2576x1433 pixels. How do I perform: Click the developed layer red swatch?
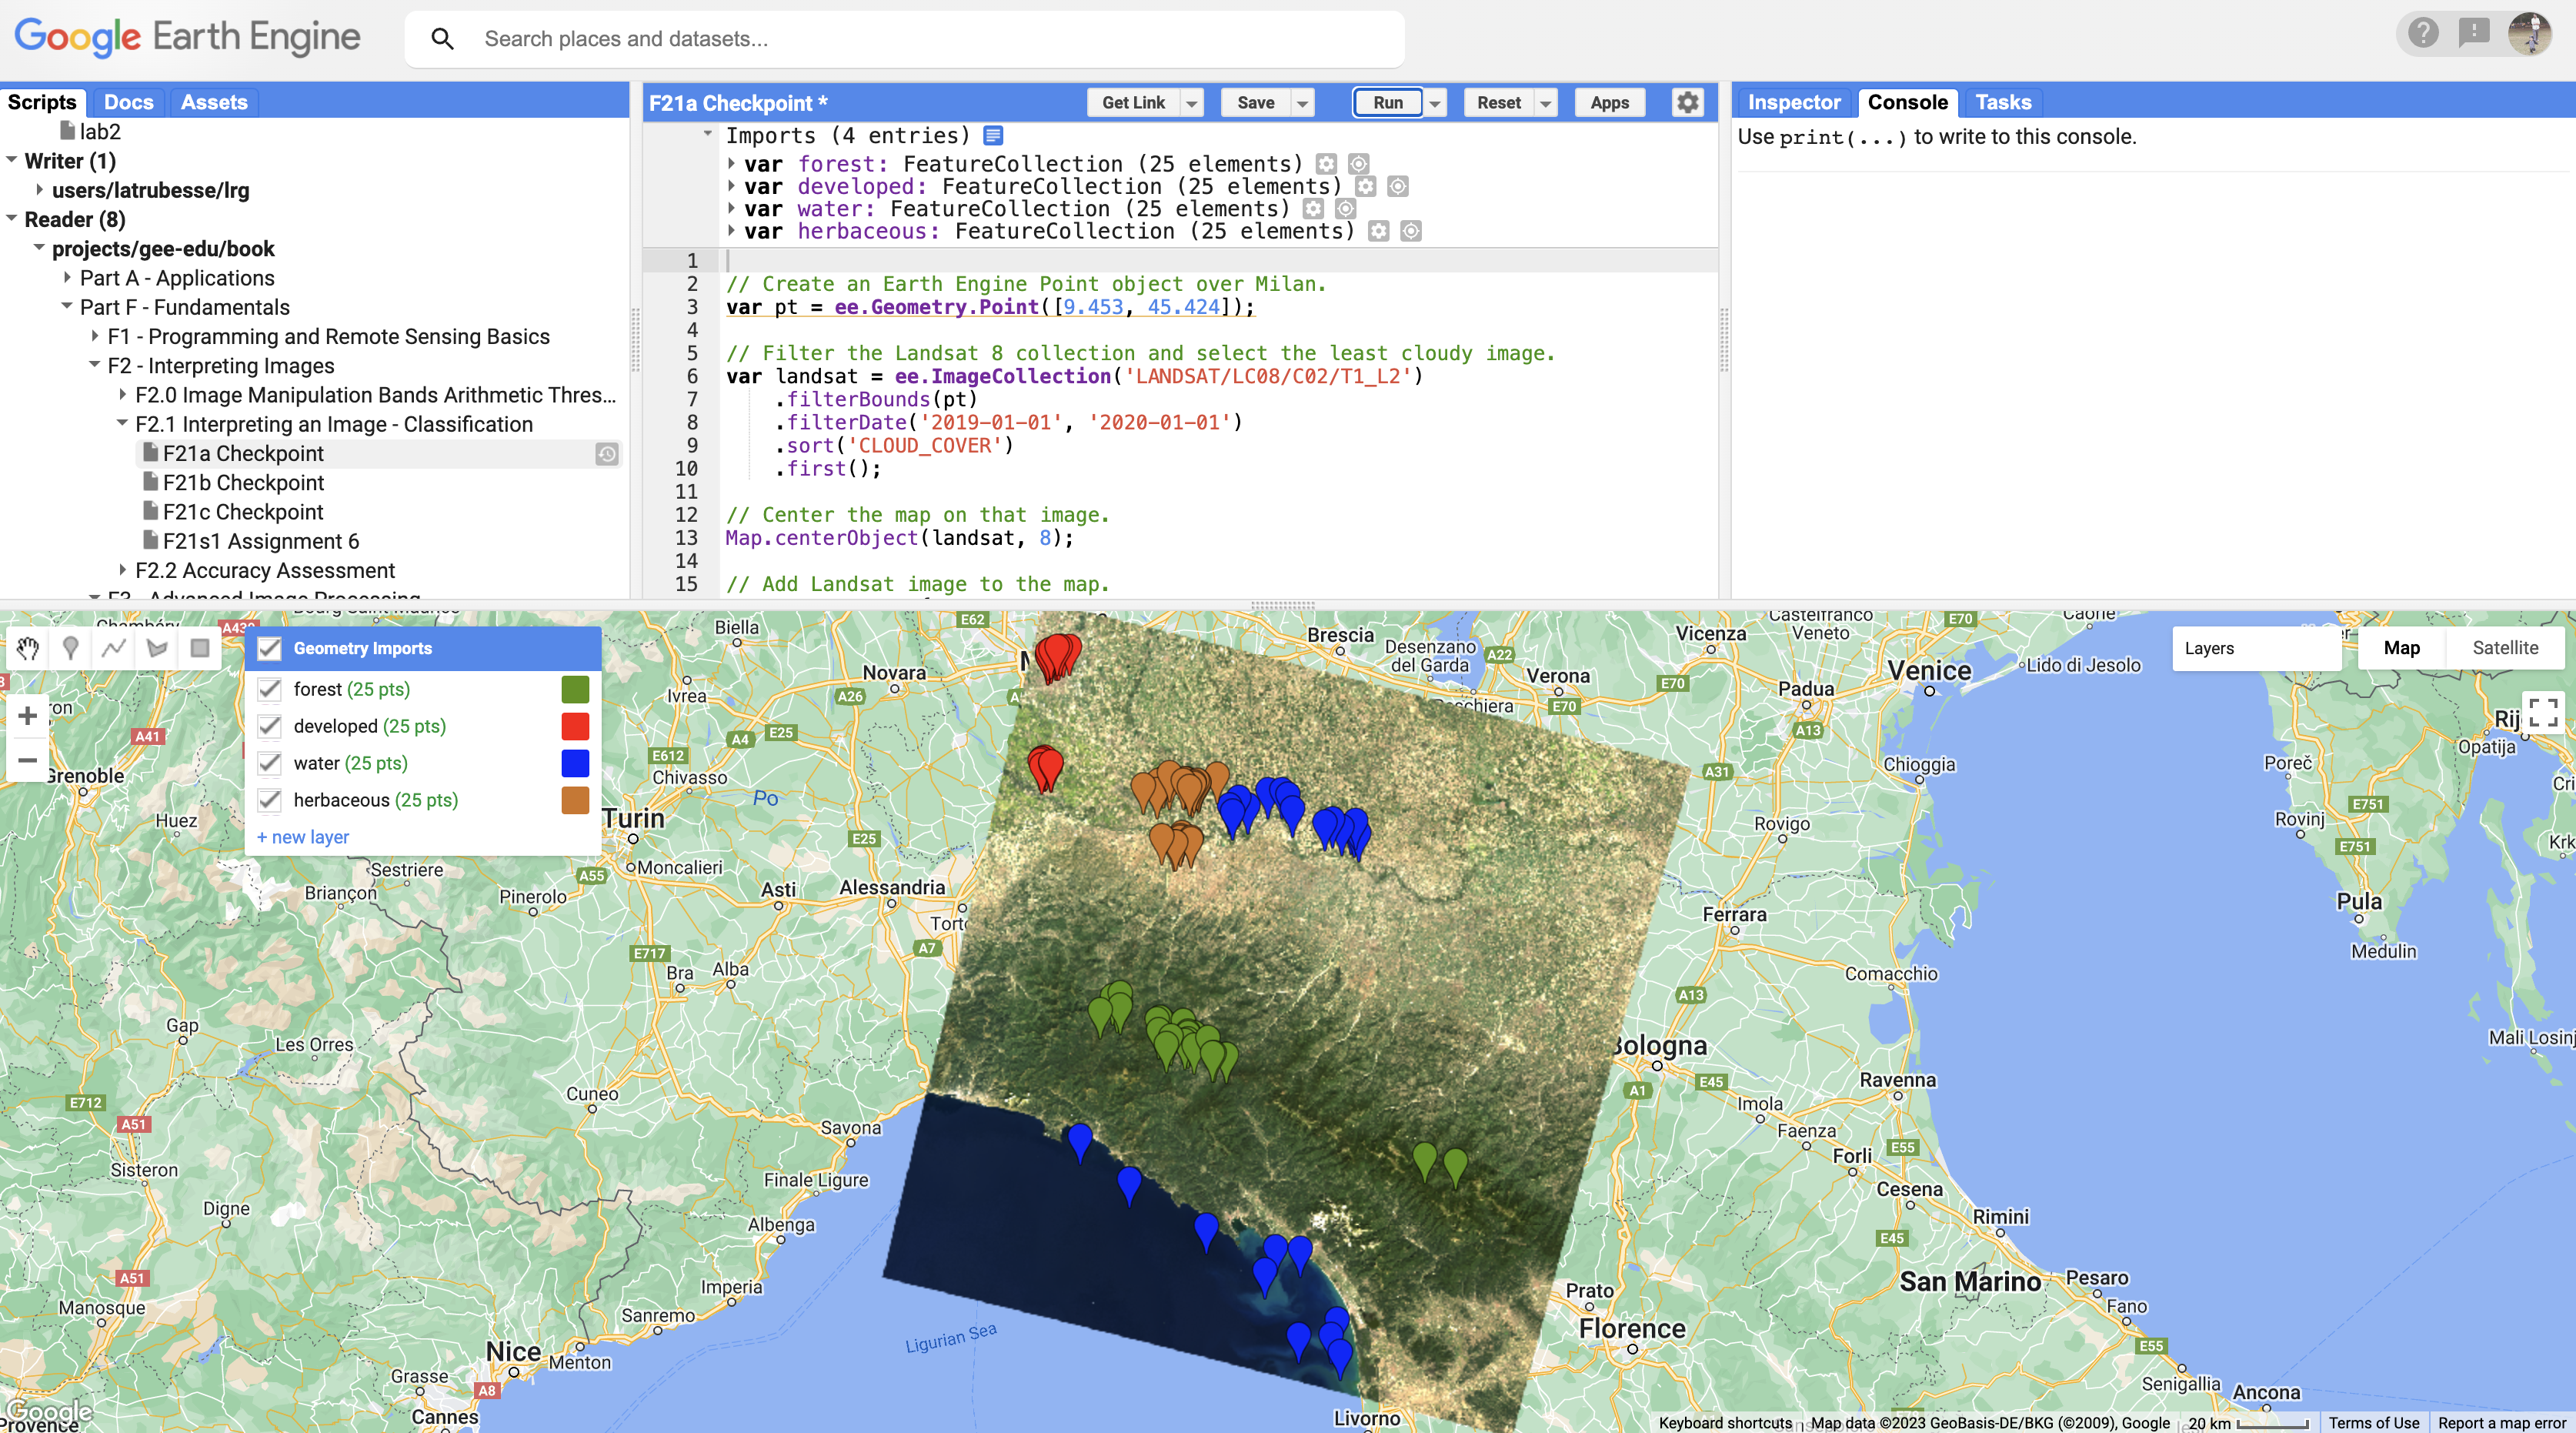pos(575,726)
